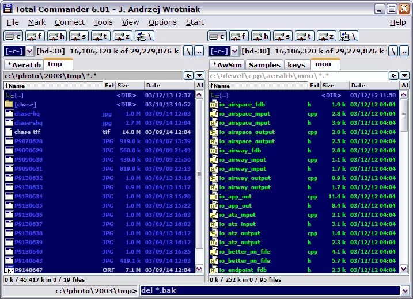
Task: Go to root directory in right panel
Action: [x=393, y=51]
